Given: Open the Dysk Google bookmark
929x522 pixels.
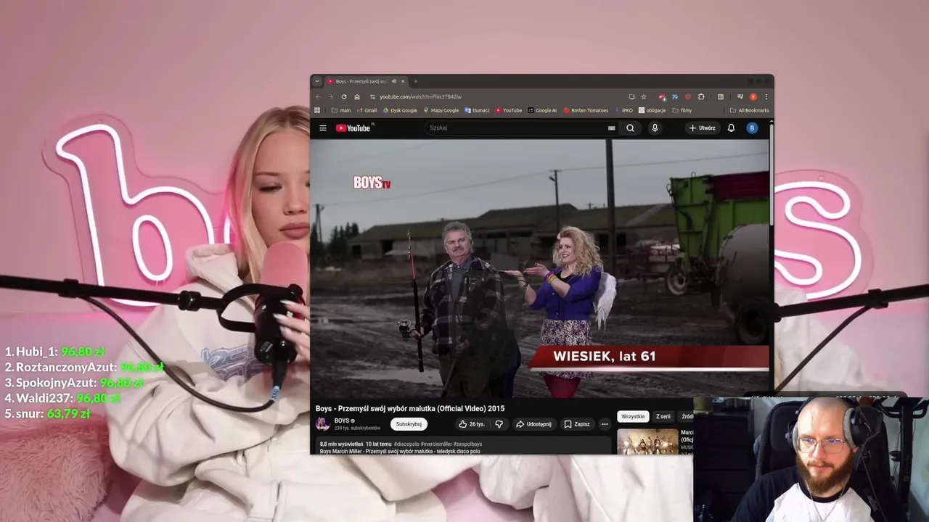Looking at the screenshot, I should tap(400, 110).
